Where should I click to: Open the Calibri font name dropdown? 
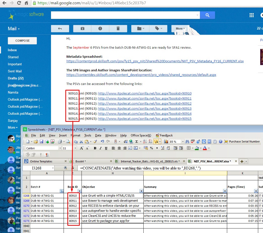(x=60, y=148)
